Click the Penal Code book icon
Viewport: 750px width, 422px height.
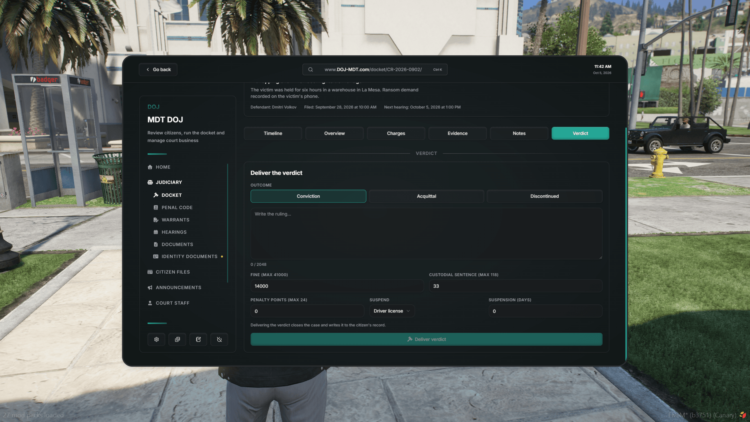click(156, 207)
